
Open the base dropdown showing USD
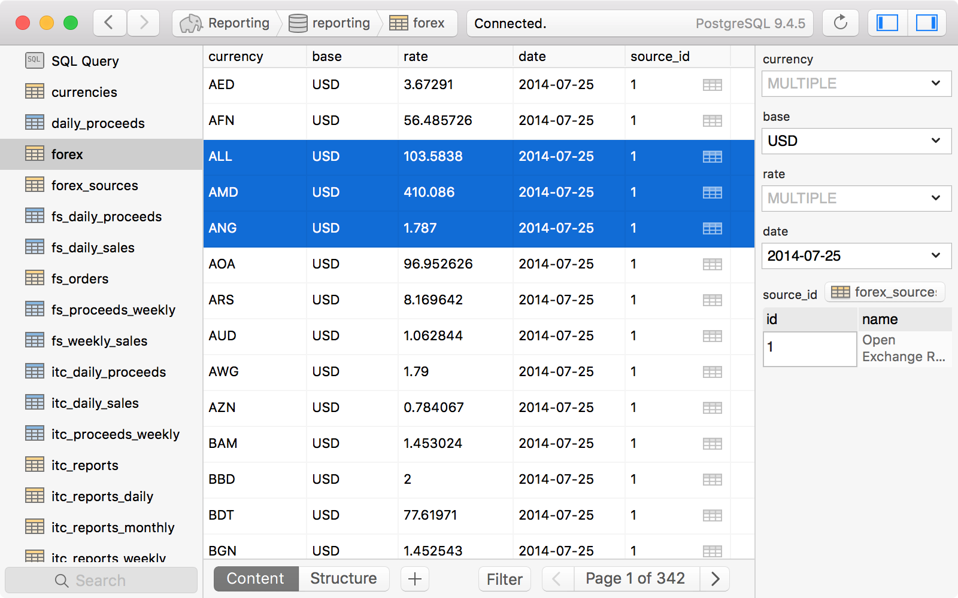[x=856, y=141]
